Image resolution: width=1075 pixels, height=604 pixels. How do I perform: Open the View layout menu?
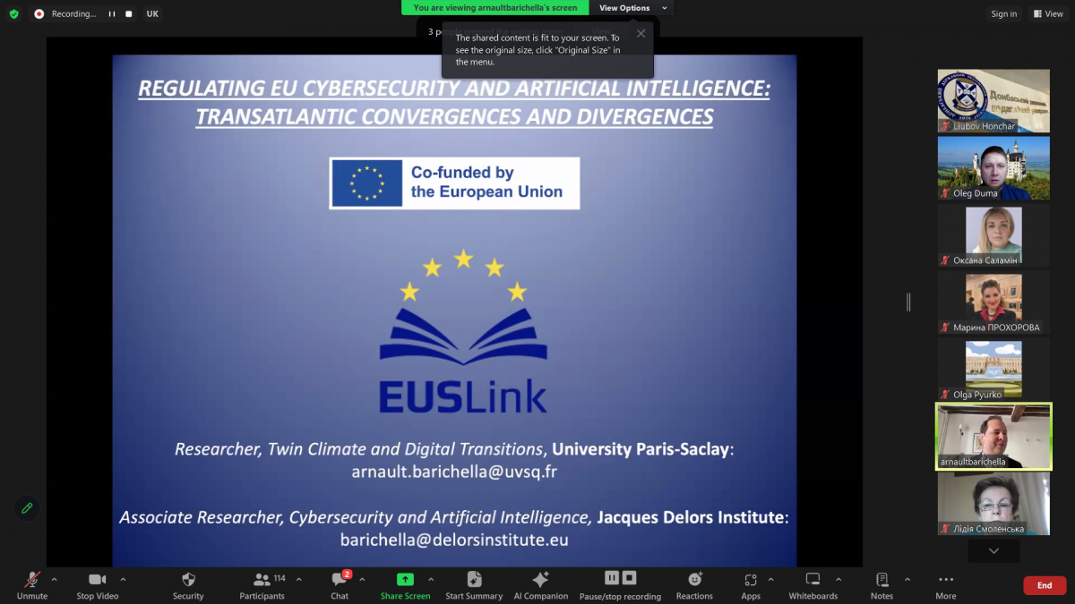[x=1047, y=14]
